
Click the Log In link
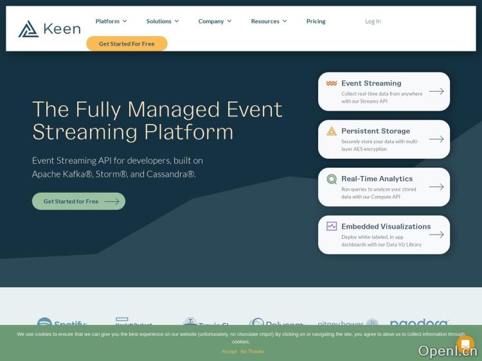(373, 21)
